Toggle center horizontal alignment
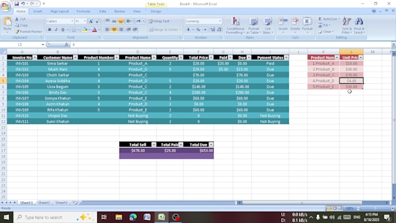Screen dimensions: 396x223 tap(114, 30)
